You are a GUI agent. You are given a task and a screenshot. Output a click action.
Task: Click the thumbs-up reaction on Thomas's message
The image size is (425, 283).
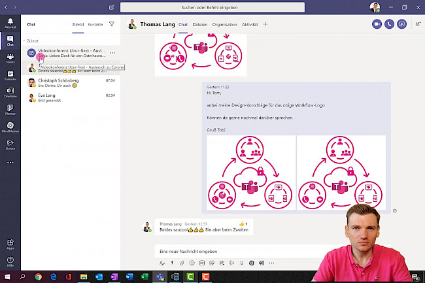(x=243, y=224)
